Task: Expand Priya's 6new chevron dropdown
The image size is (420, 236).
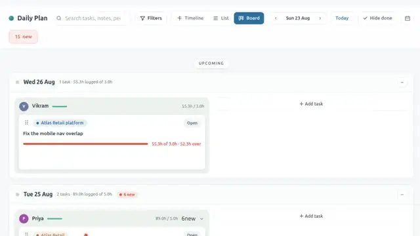Action: click(x=201, y=219)
